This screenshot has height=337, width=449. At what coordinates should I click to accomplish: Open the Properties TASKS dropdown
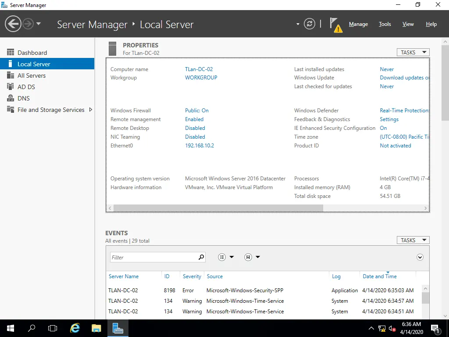[413, 52]
